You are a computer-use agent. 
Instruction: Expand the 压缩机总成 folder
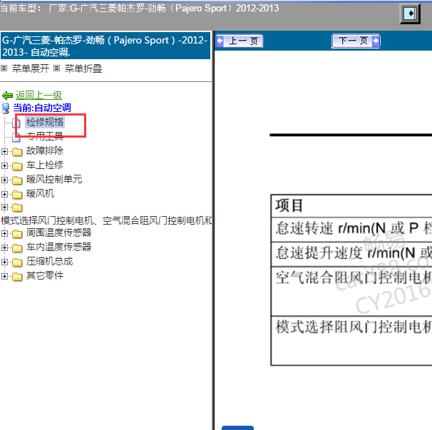pyautogui.click(x=4, y=262)
